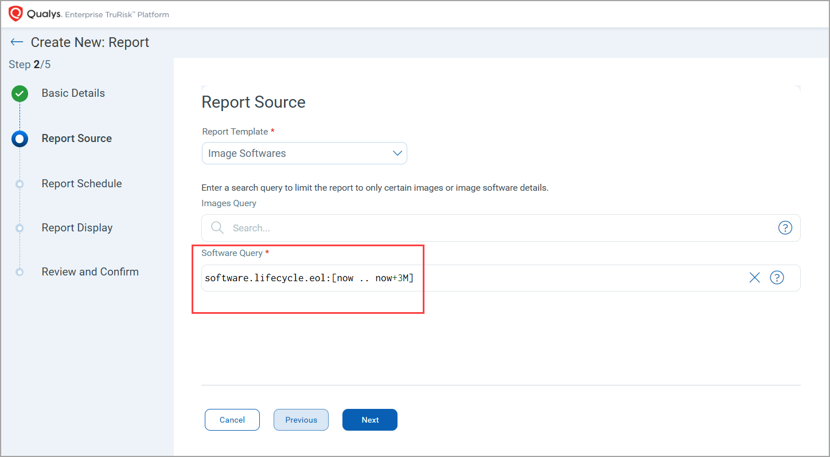Click the Qualys shield logo

16,14
